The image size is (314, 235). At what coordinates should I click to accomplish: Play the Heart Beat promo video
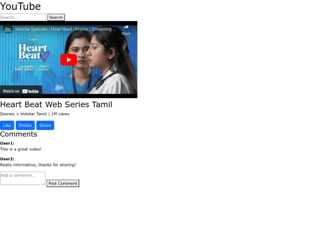(69, 60)
